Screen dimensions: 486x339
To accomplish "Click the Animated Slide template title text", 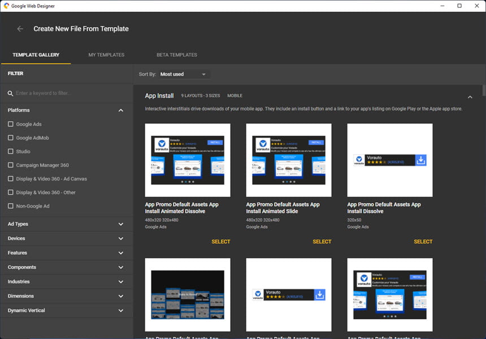I will point(283,208).
